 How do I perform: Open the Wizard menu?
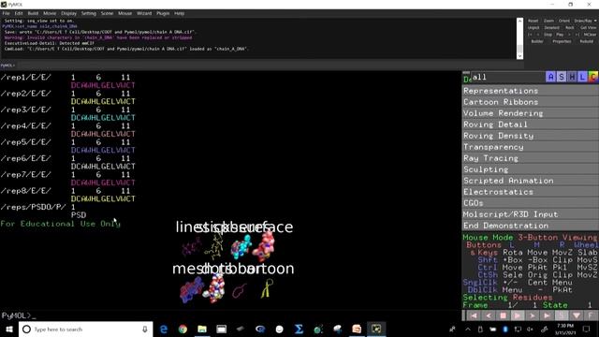(x=144, y=13)
